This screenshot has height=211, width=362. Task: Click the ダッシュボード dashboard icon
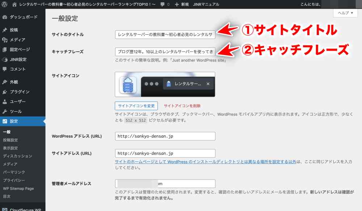(5, 17)
